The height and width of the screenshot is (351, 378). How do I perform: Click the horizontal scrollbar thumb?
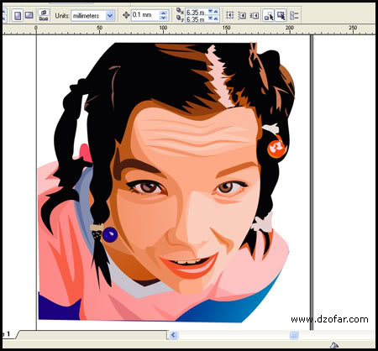click(294, 335)
